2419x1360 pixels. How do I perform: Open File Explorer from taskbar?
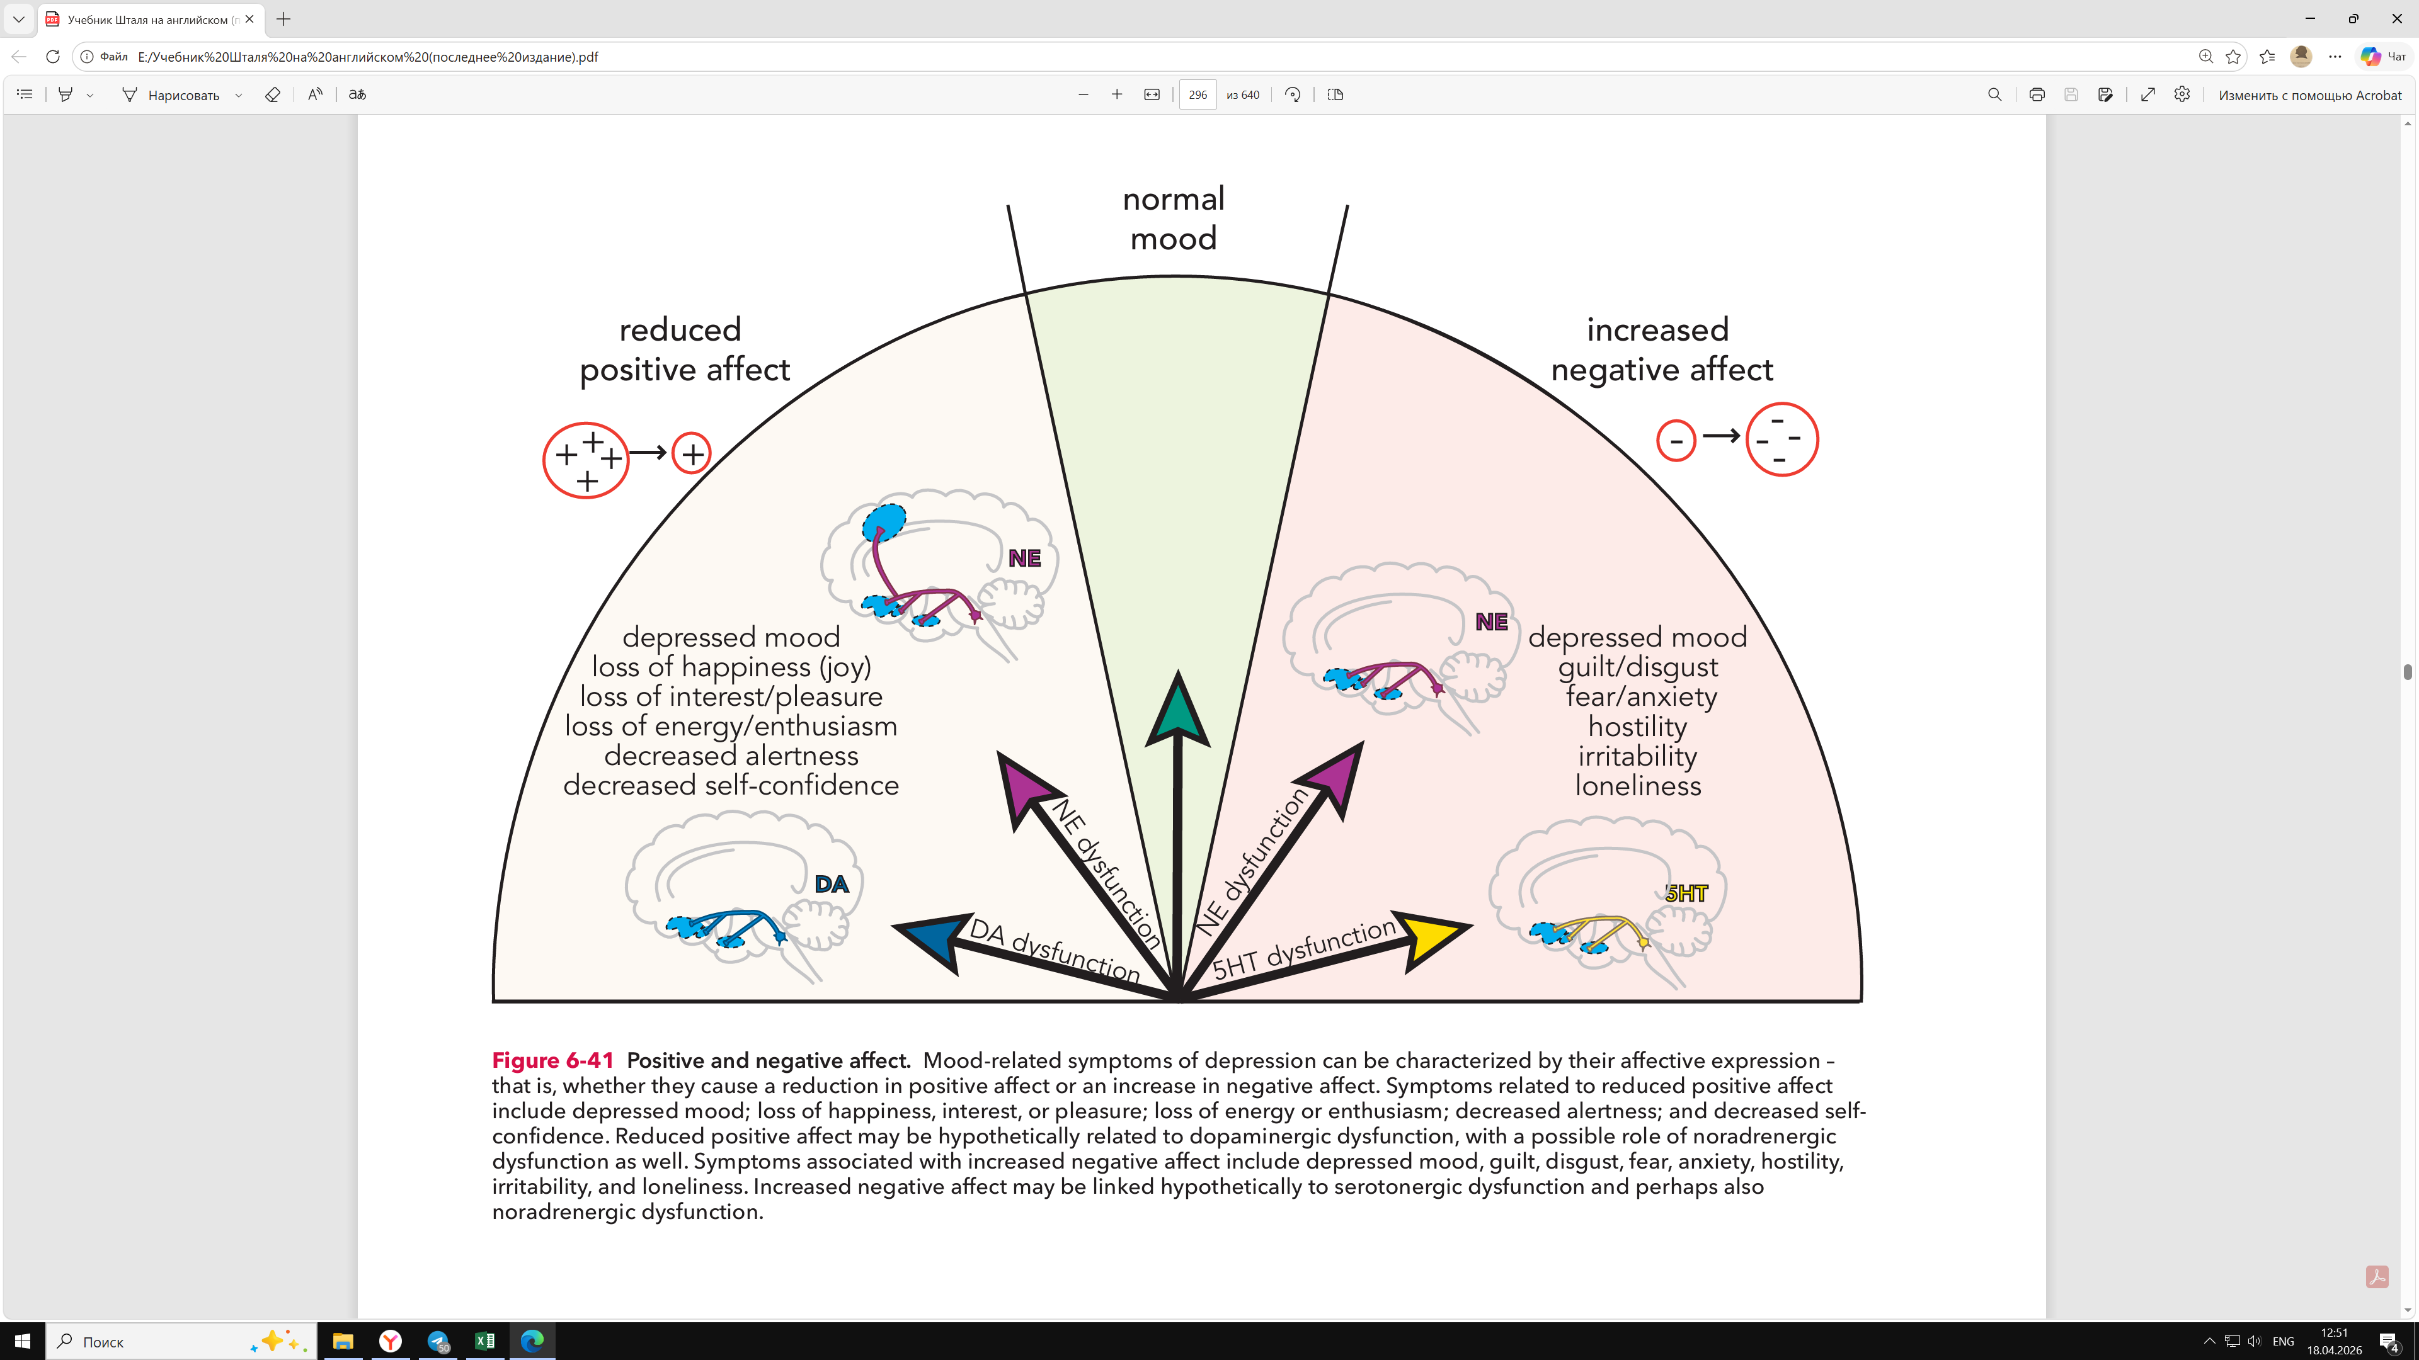pyautogui.click(x=343, y=1341)
